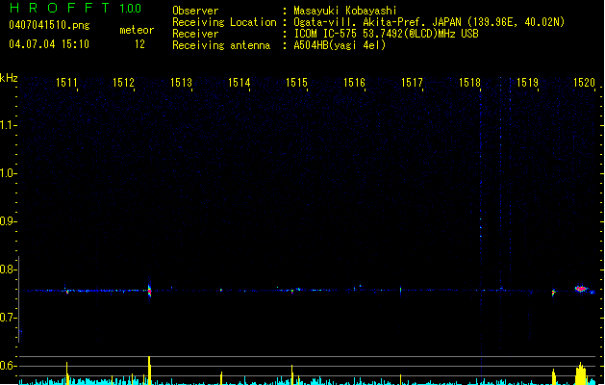This screenshot has height=385, width=605.
Task: Click the receiver text ICOM IC-575 53.7492 MHz USB
Action: click(x=386, y=34)
